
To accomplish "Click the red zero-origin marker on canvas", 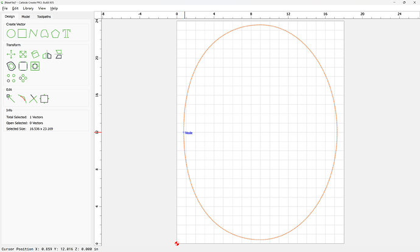I will [177, 243].
